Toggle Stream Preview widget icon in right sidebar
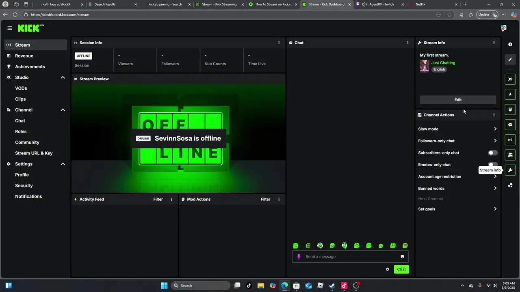520x292 pixels. [510, 79]
